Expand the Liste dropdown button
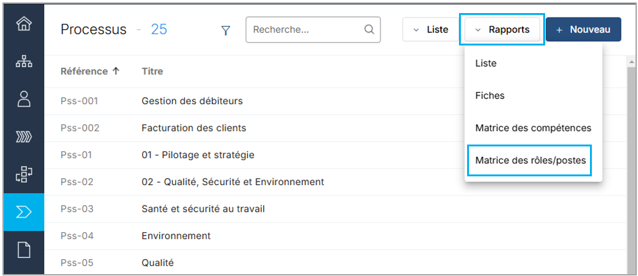 430,29
